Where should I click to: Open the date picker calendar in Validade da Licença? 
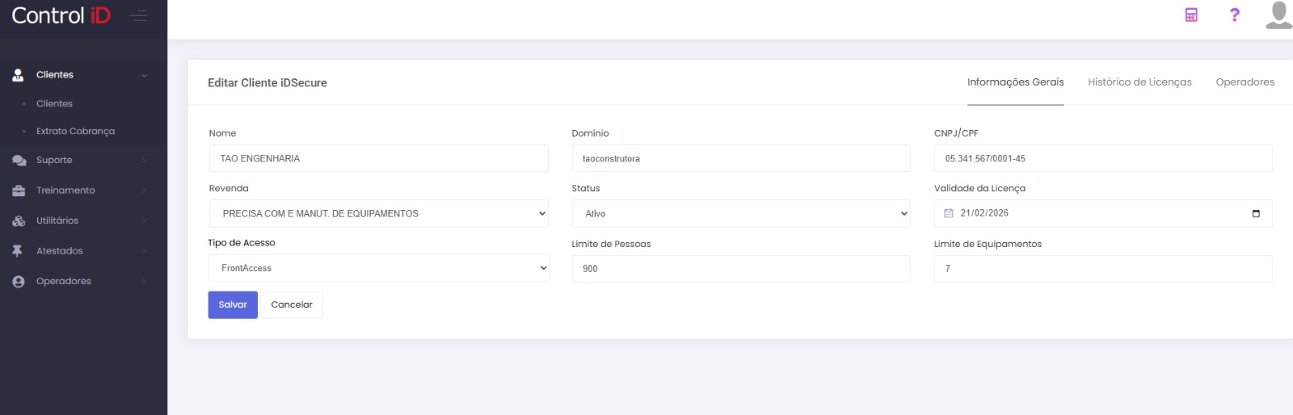click(1255, 214)
